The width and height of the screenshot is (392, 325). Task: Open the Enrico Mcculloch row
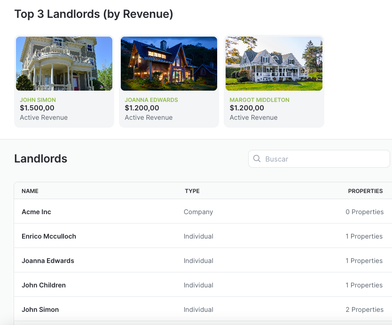coord(203,236)
